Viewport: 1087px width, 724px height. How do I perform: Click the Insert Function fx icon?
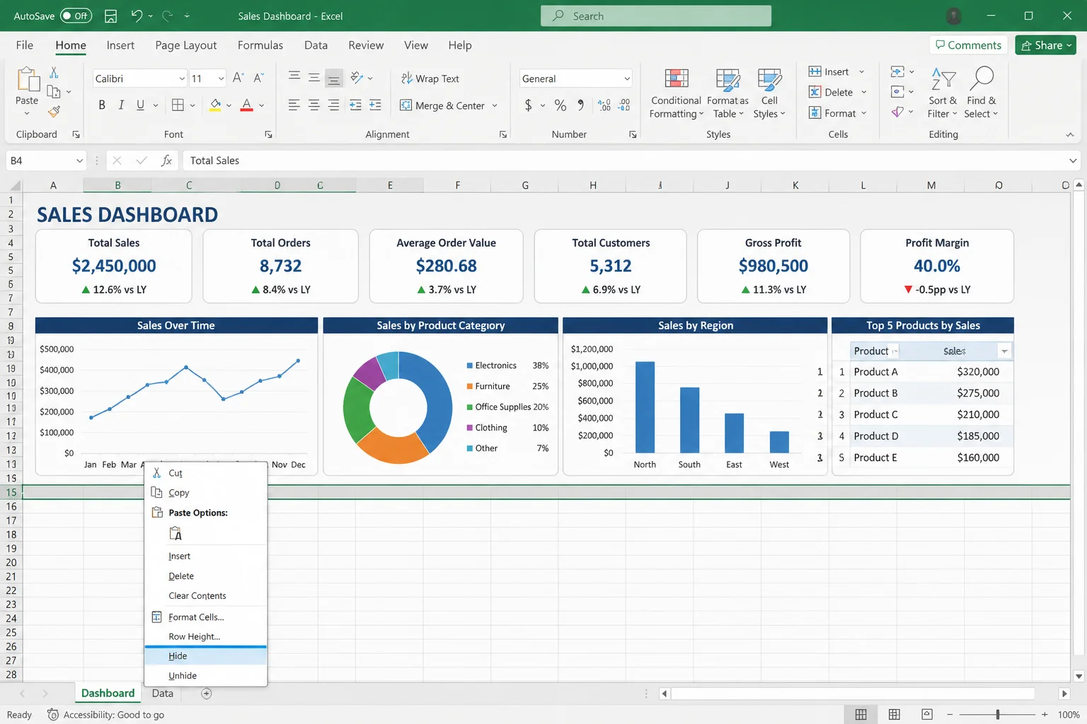click(166, 160)
